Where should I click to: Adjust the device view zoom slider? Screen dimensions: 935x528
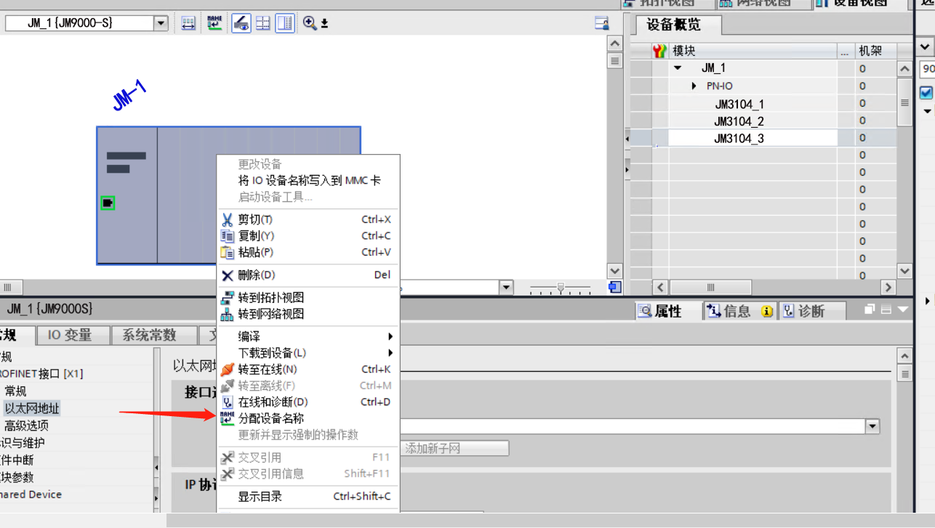[x=560, y=288]
